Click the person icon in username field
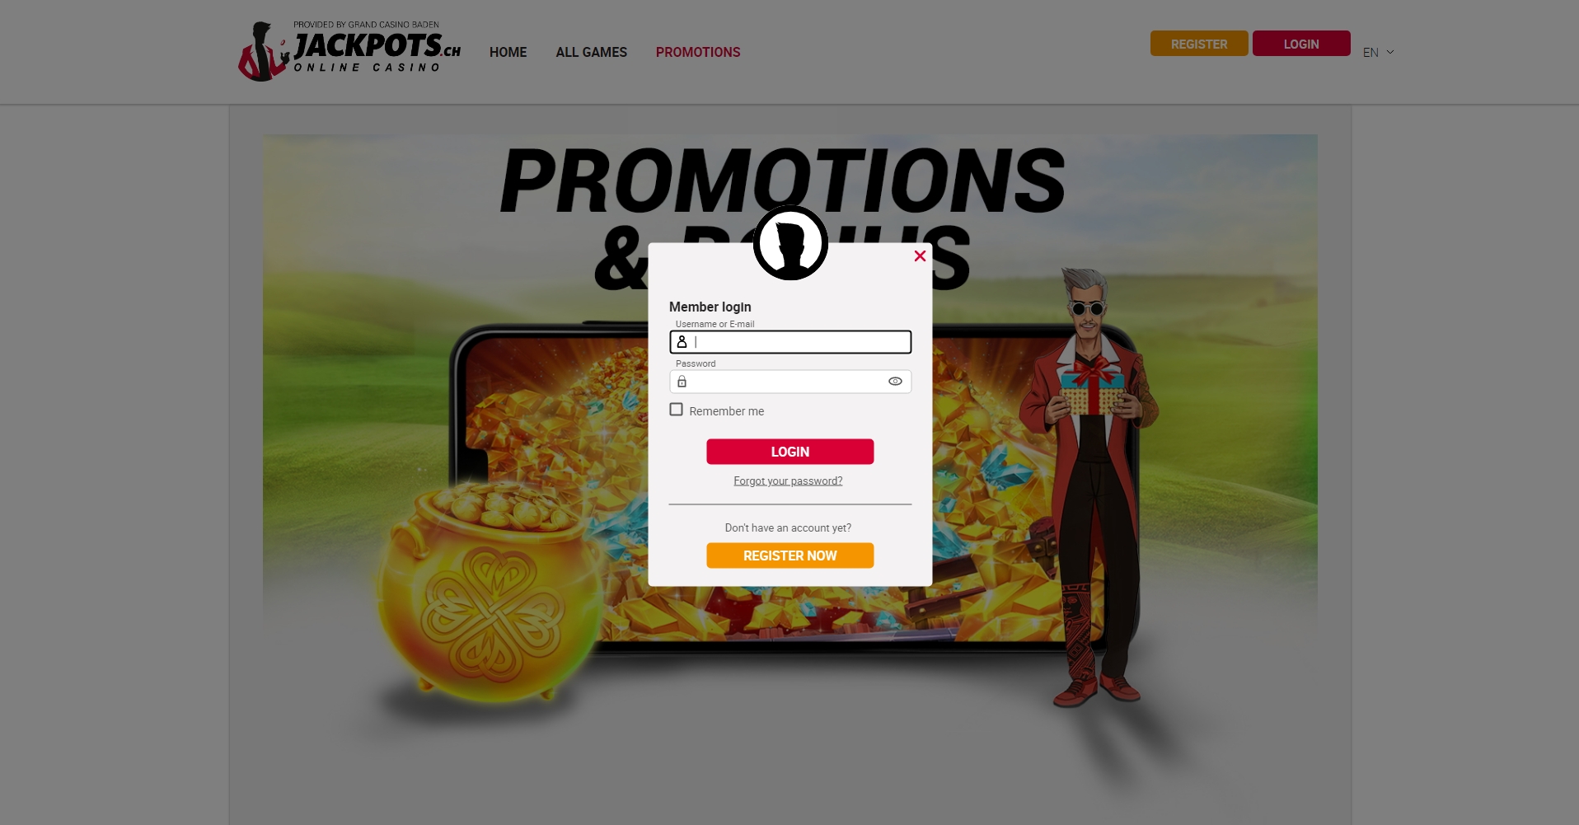Screen dimensions: 1579x825 (682, 342)
